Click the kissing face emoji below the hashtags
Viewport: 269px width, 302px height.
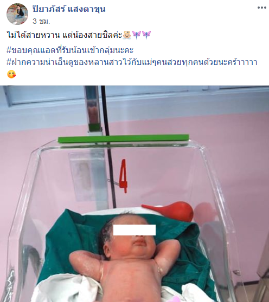(11, 74)
